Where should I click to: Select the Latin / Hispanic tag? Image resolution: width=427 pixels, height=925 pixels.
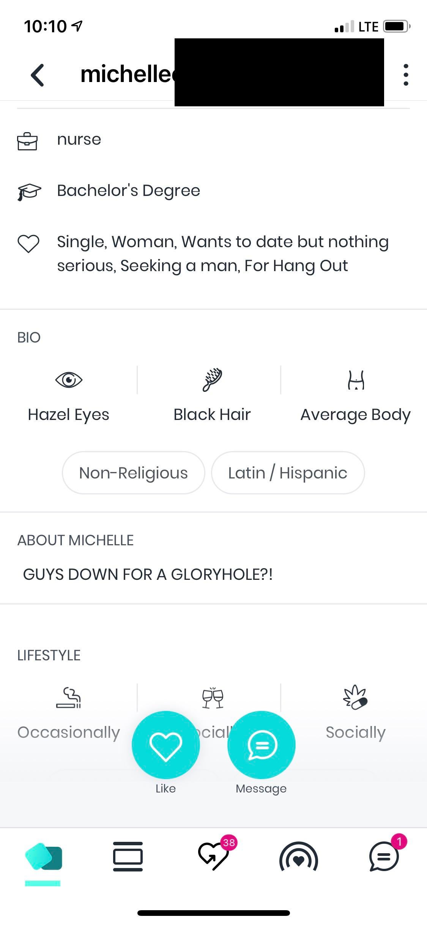click(288, 473)
